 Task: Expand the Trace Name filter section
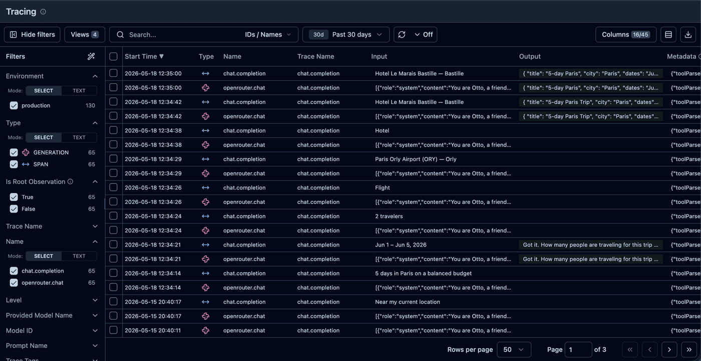[95, 226]
